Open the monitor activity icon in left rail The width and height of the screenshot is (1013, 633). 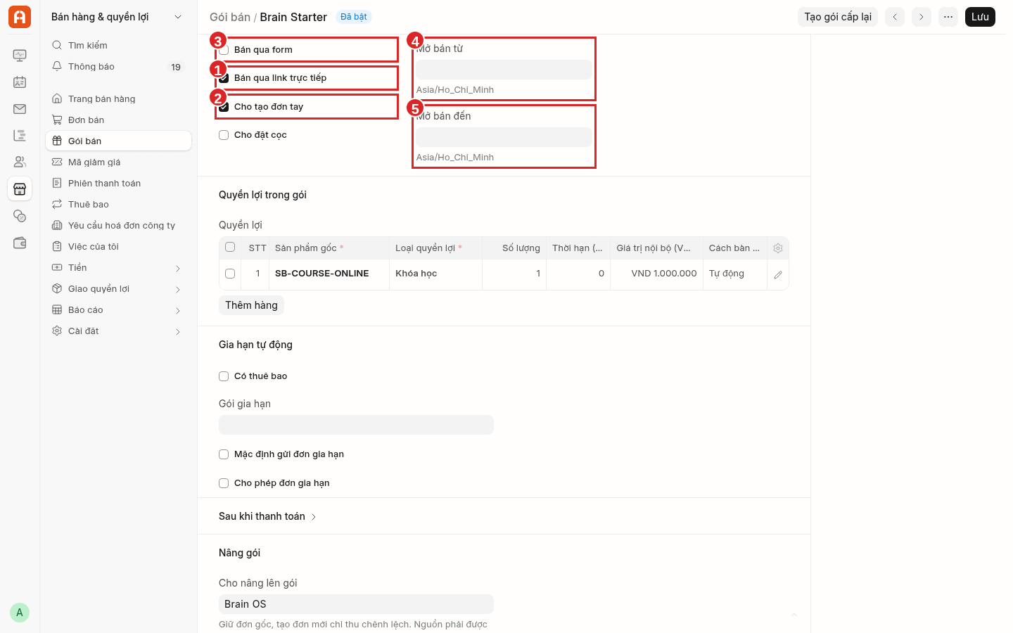(x=20, y=56)
